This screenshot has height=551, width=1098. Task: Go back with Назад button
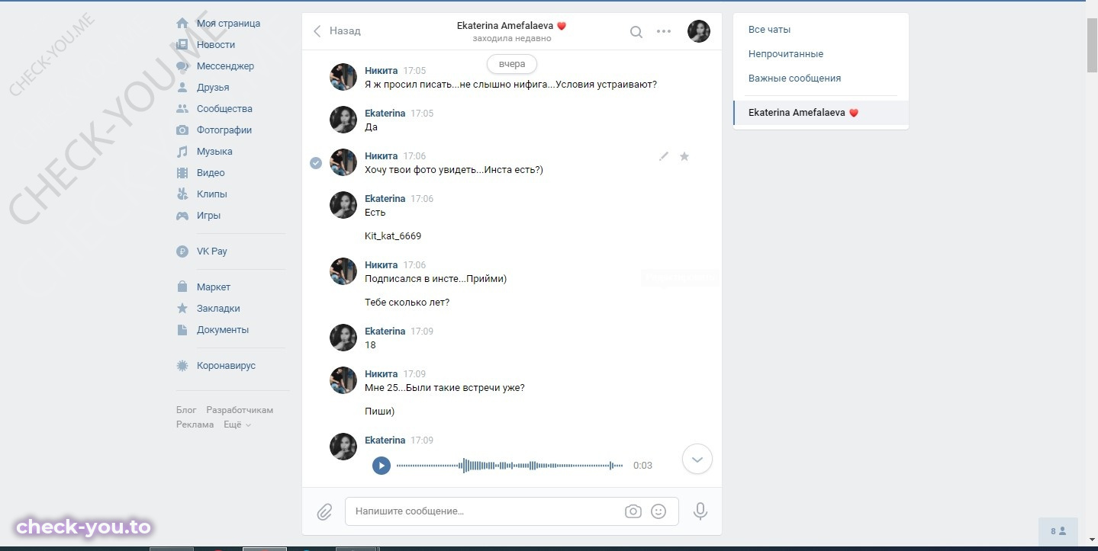click(x=336, y=31)
